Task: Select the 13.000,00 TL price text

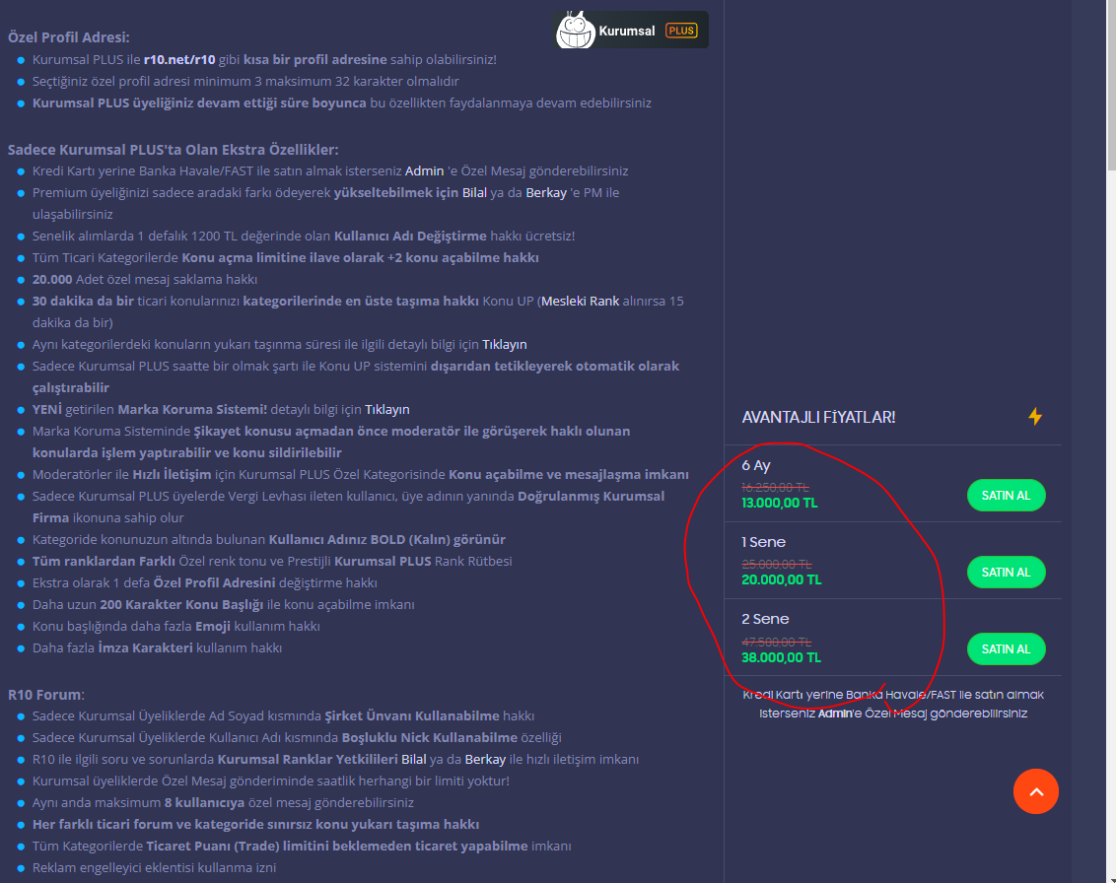Action: (780, 503)
